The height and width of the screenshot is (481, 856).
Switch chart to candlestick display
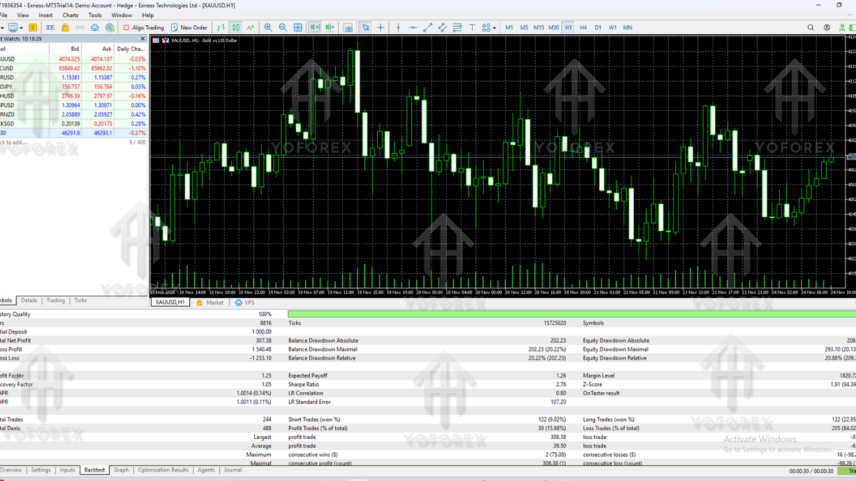click(235, 27)
